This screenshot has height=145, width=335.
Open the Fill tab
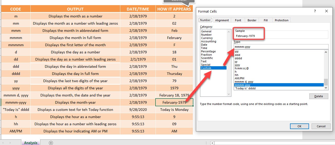(266, 20)
